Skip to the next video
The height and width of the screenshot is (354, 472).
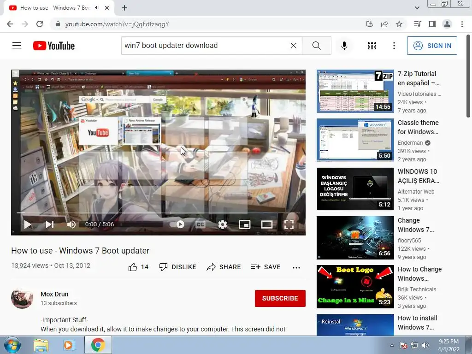click(x=50, y=224)
